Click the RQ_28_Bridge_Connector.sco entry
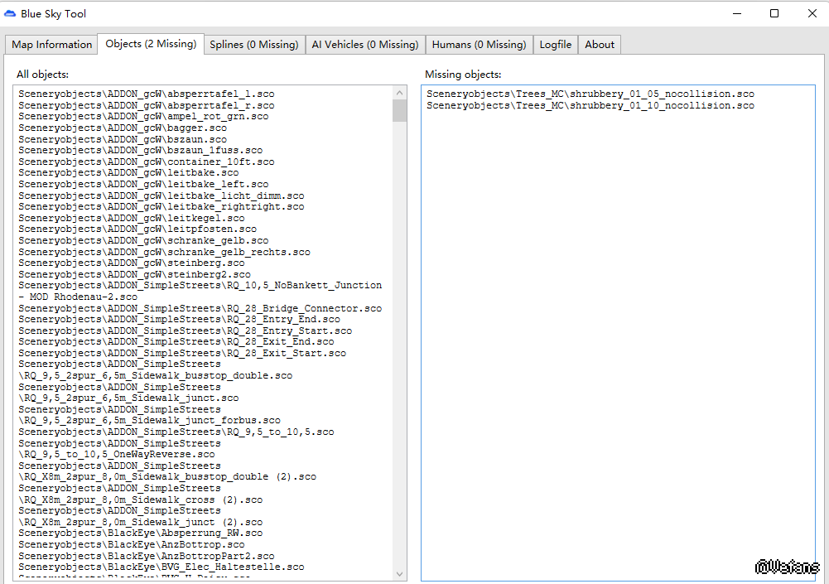Image resolution: width=829 pixels, height=584 pixels. point(200,308)
